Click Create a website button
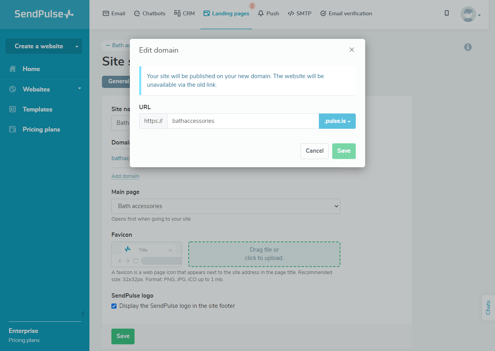Screen dimensions: 495x351 coord(39,46)
